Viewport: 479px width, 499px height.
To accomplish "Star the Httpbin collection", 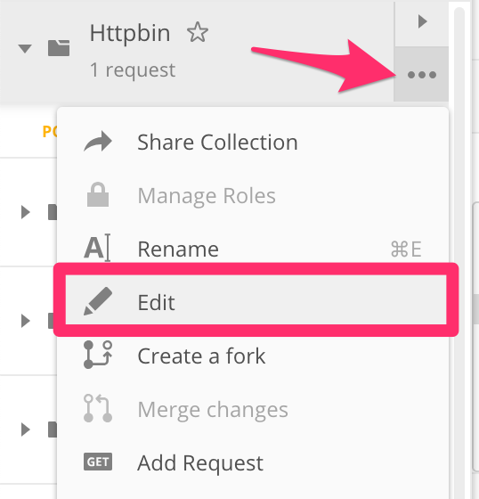I will pyautogui.click(x=197, y=32).
